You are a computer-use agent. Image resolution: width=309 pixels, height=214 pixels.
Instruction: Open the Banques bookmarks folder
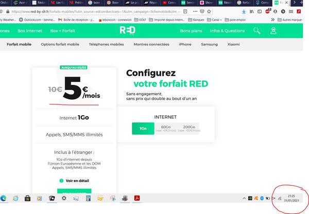click(196, 20)
